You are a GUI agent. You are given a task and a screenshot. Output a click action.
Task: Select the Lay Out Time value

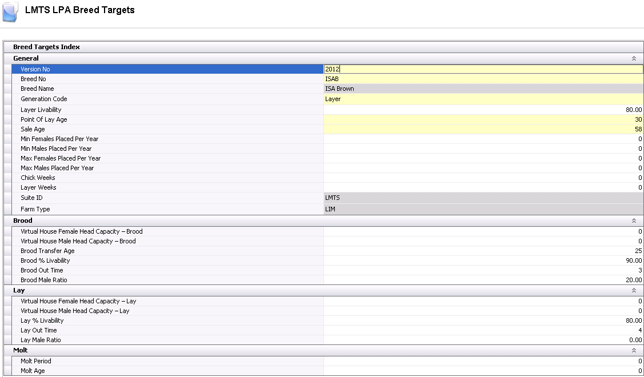click(483, 330)
